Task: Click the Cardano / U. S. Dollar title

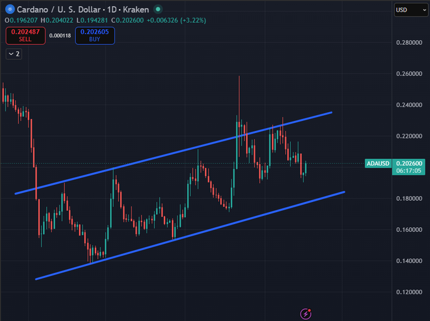Action: click(x=59, y=9)
